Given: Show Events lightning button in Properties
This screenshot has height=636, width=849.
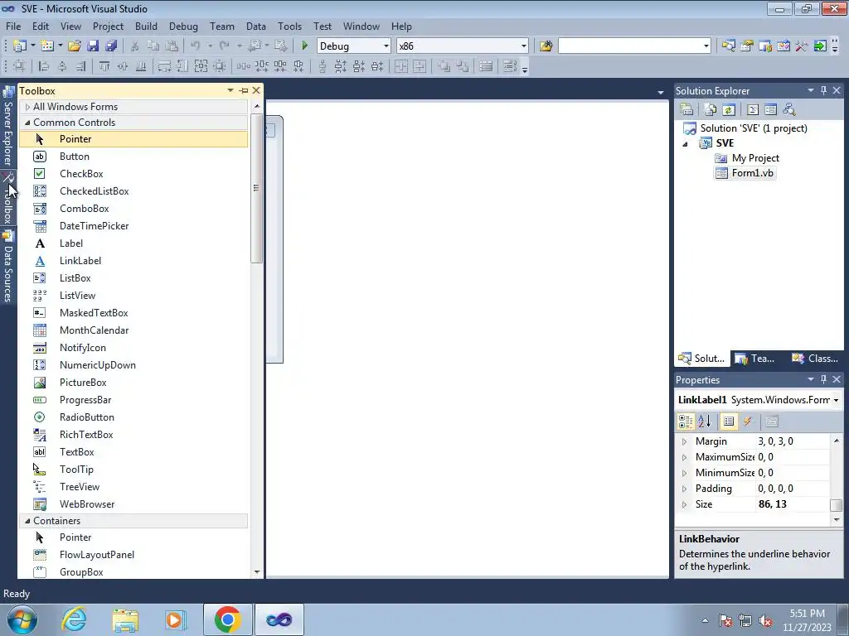Looking at the screenshot, I should pos(748,422).
